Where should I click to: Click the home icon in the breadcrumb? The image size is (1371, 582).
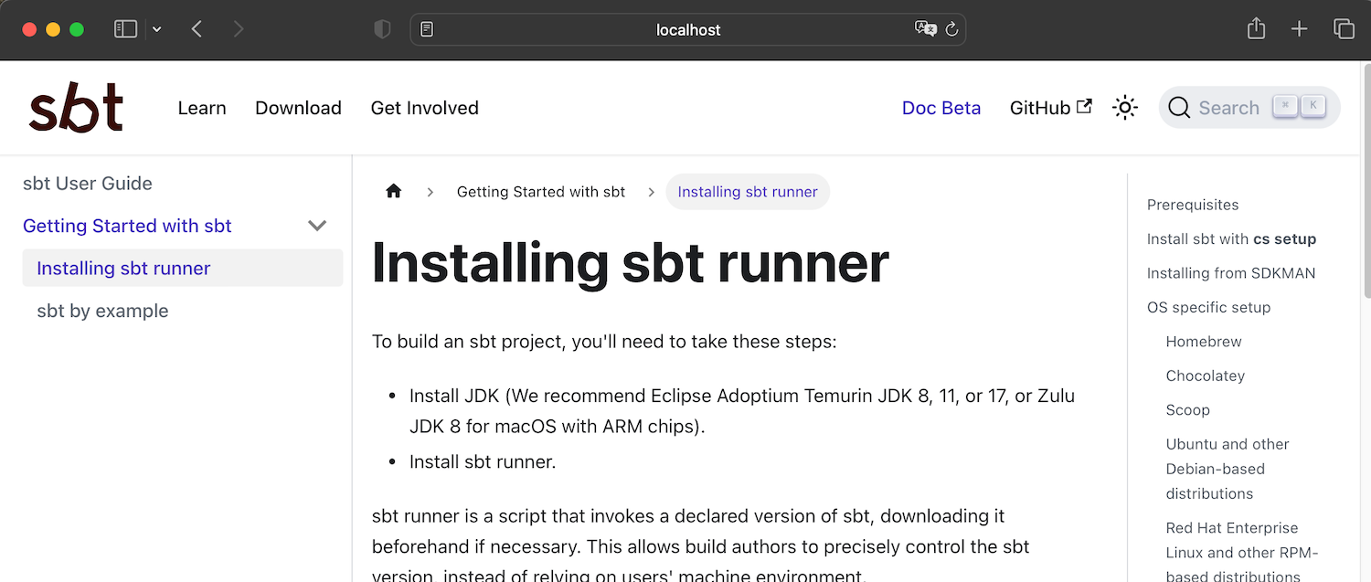tap(393, 190)
